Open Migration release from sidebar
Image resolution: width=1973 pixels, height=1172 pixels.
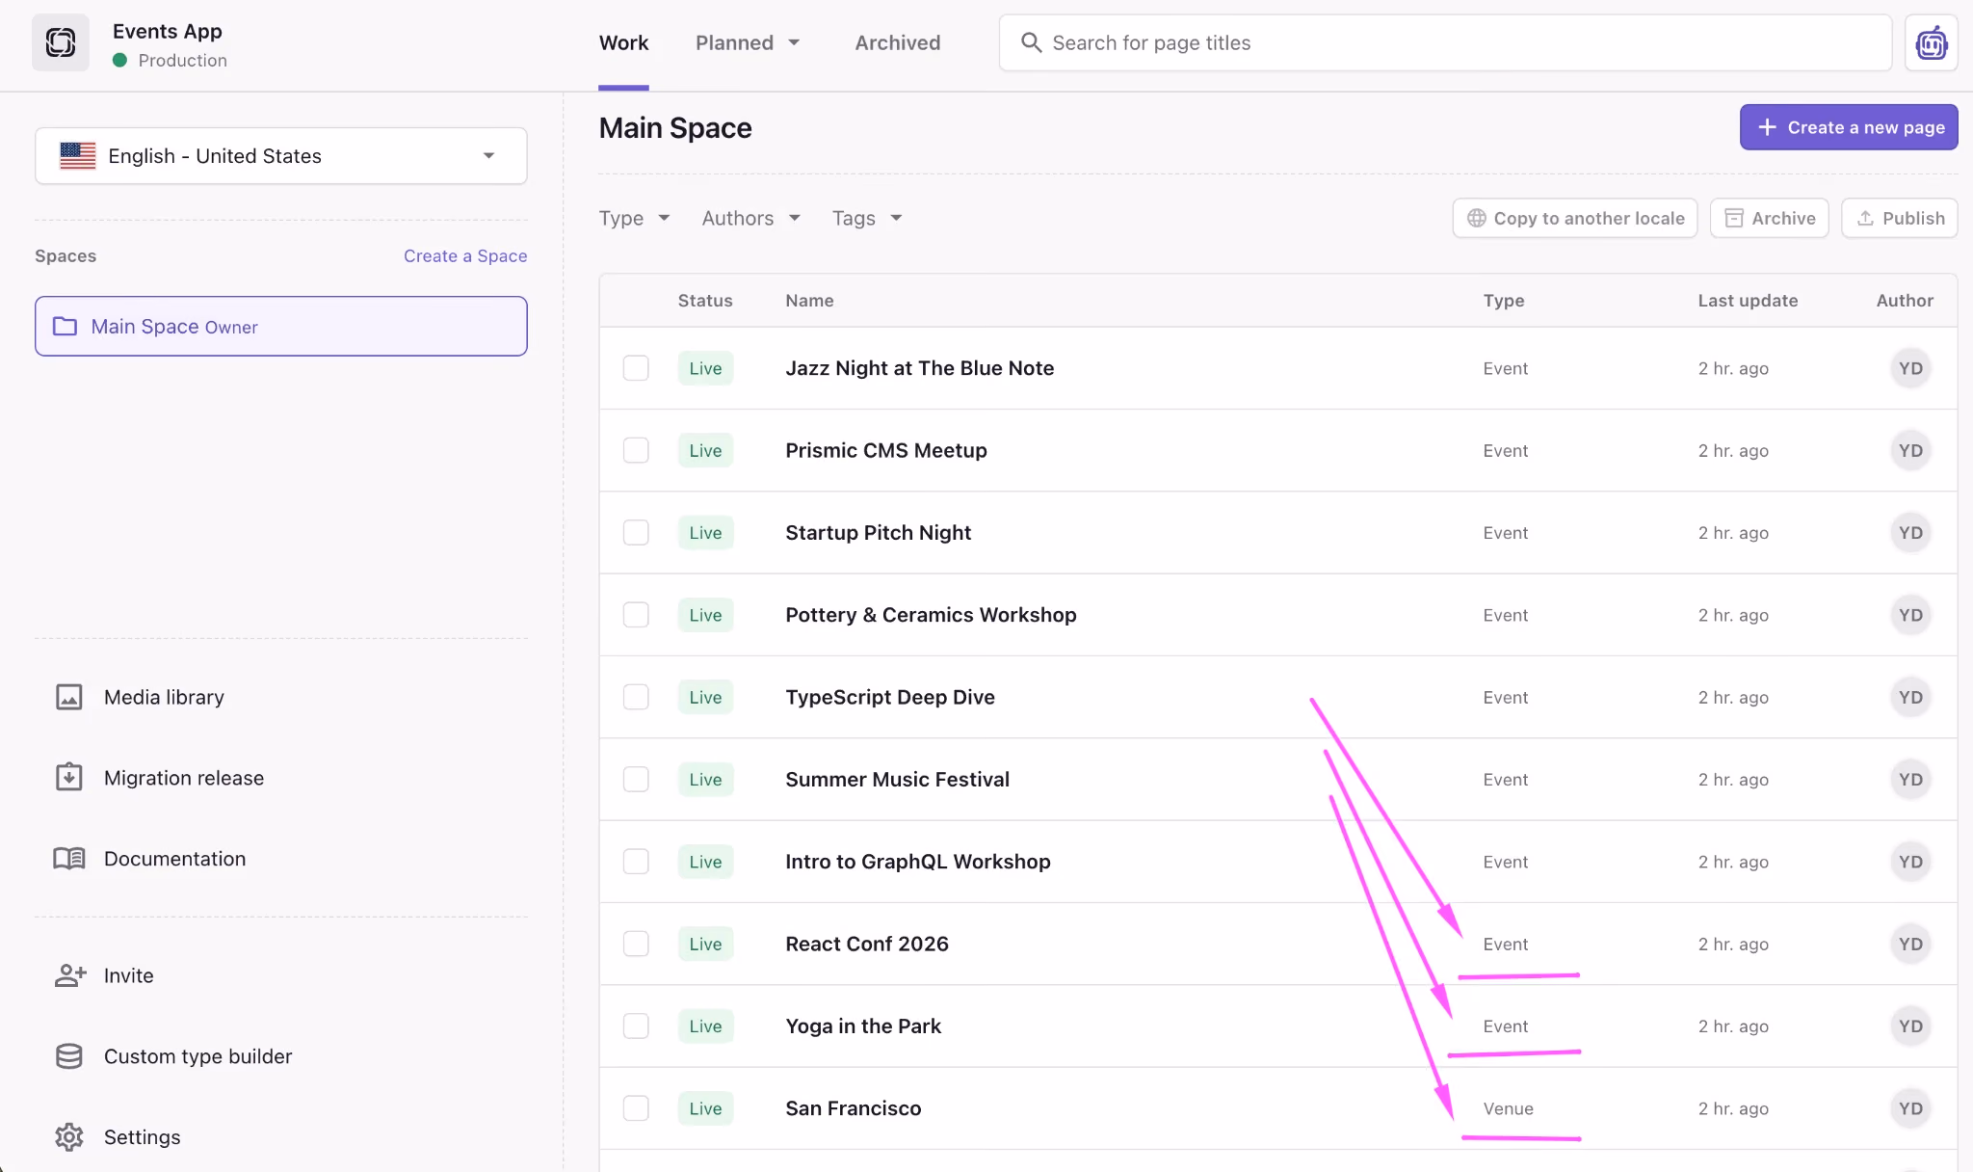tap(184, 777)
